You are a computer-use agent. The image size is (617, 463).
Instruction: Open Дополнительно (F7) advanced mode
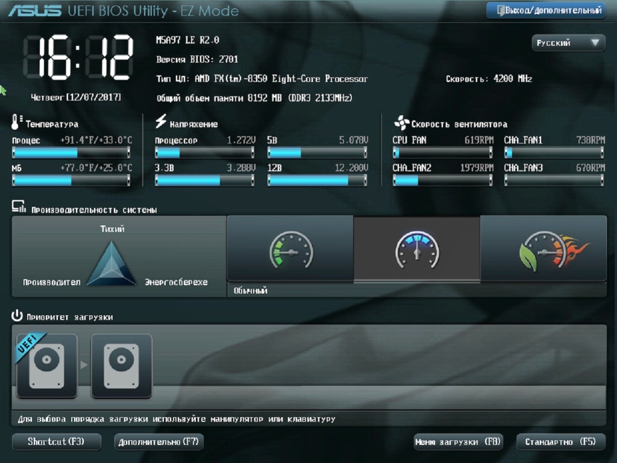tap(159, 442)
